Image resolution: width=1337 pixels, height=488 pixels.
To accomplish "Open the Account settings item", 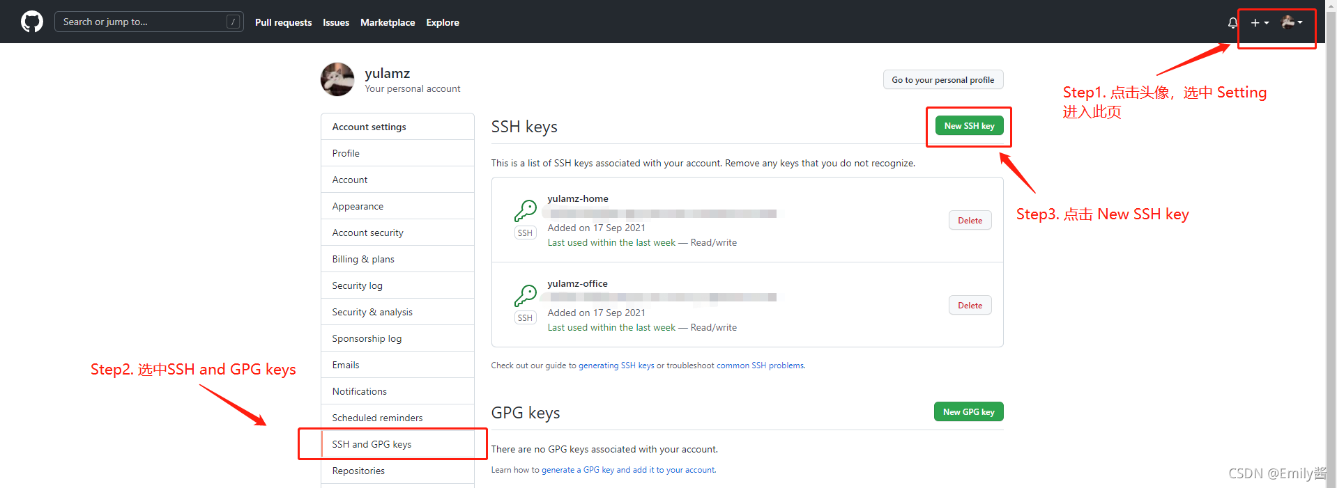I will click(397, 180).
